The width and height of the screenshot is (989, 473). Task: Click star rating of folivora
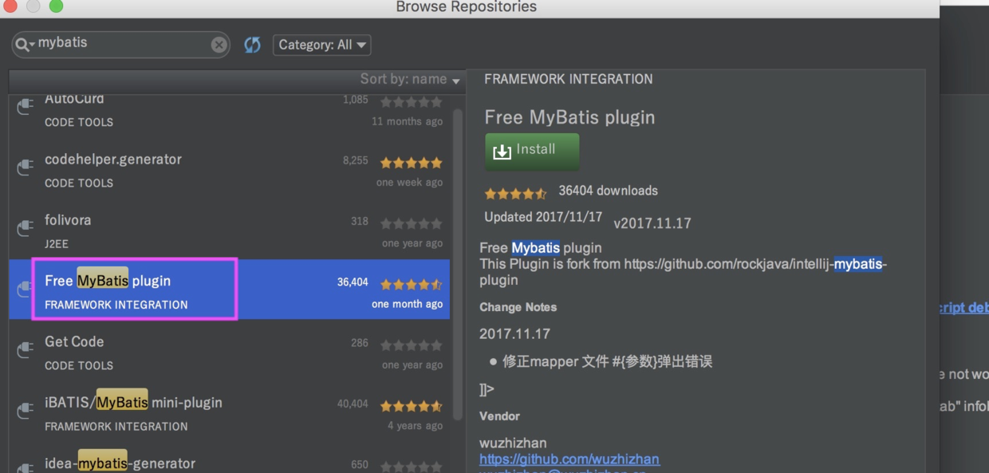pos(411,223)
